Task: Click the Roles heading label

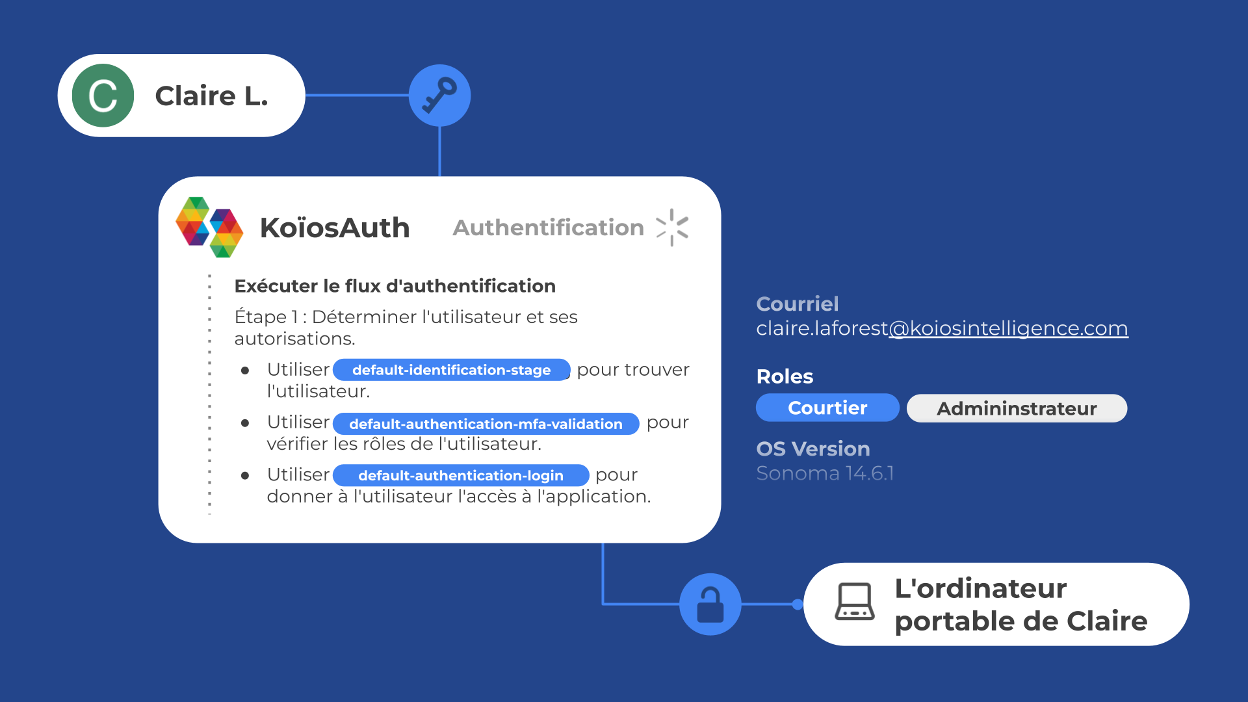Action: tap(785, 377)
